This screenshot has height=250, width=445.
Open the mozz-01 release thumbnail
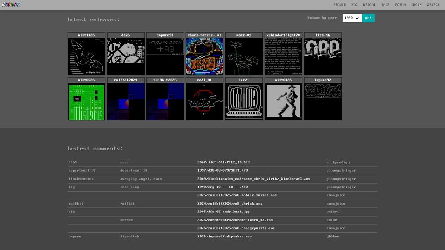[244, 54]
